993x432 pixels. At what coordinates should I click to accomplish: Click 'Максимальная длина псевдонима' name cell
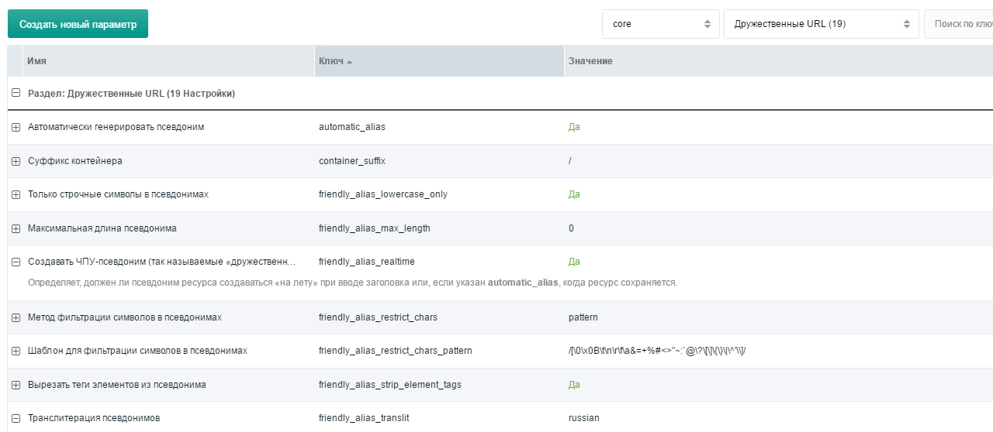[x=102, y=228]
